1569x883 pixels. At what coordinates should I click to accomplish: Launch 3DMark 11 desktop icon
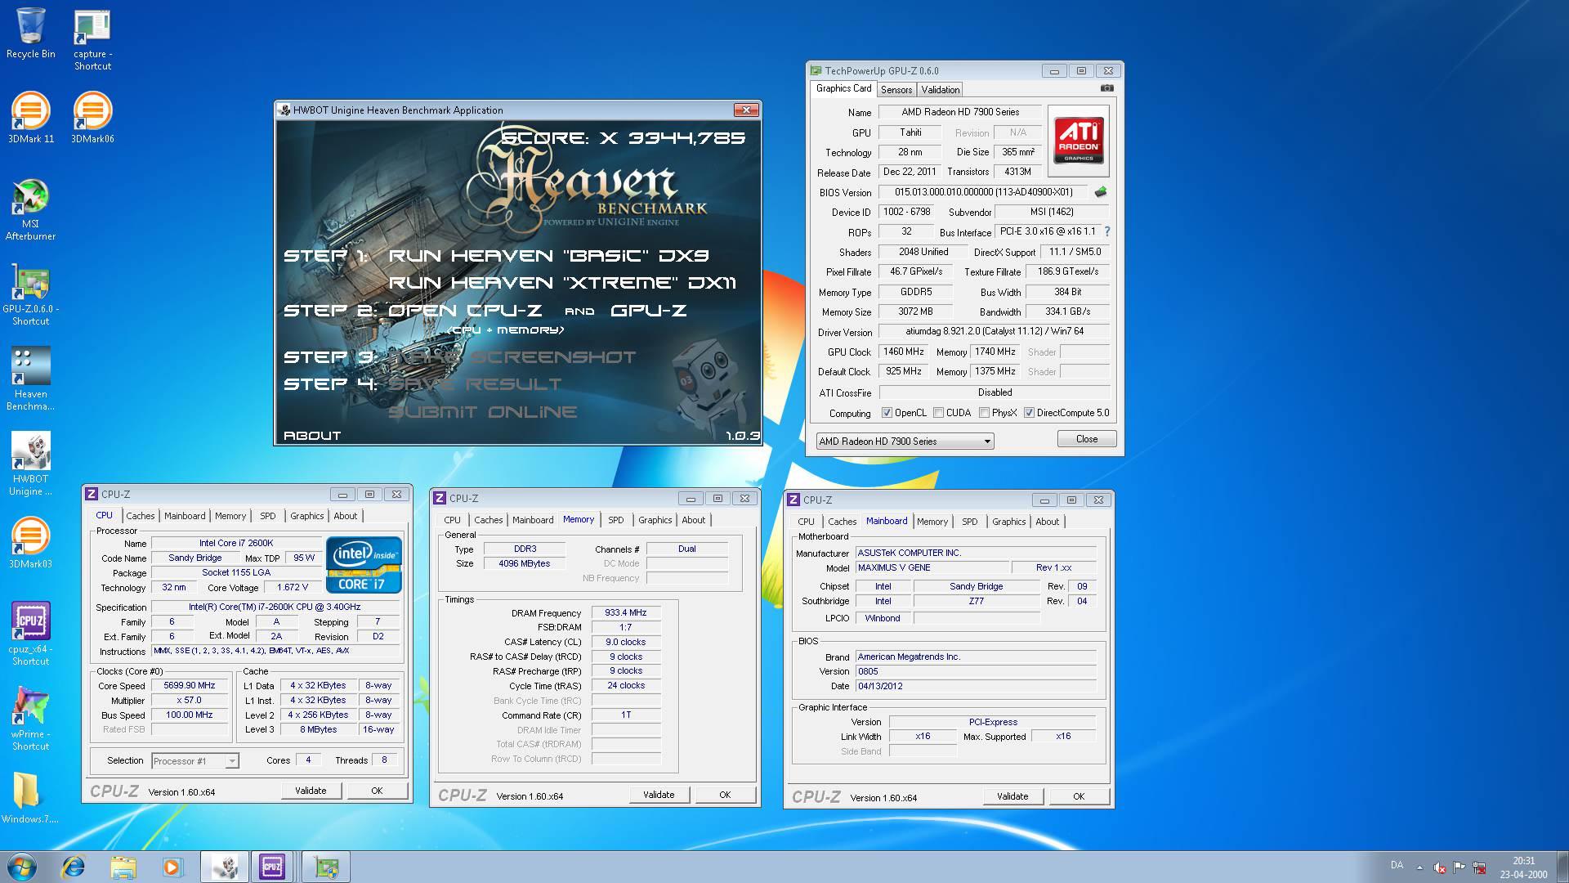point(30,118)
